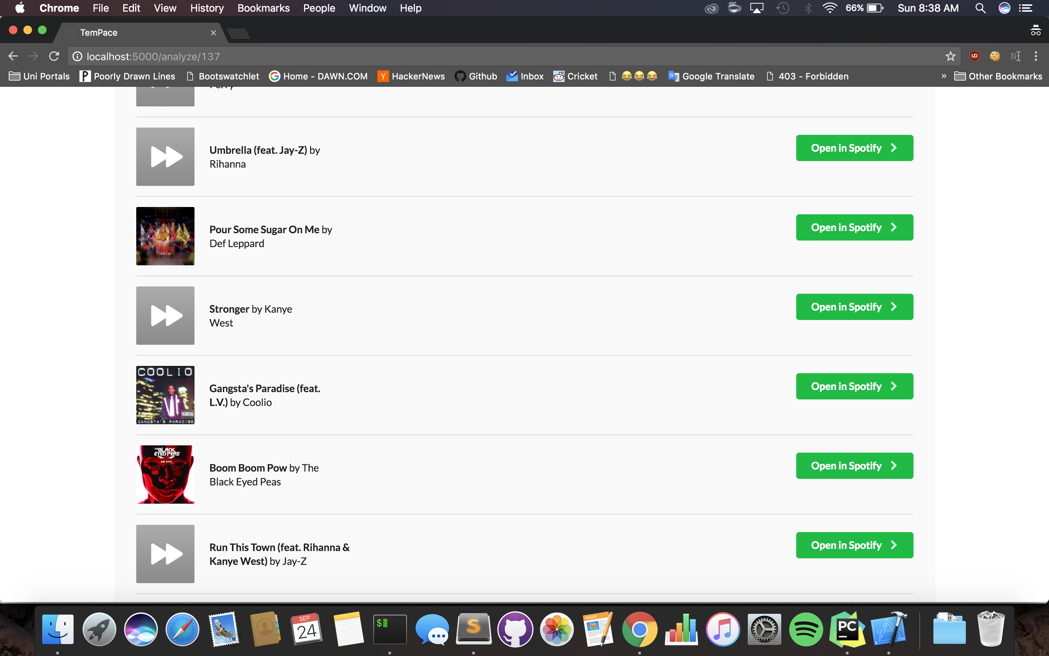Viewport: 1049px width, 656px height.
Task: Click the cookie extension icon
Action: point(995,56)
